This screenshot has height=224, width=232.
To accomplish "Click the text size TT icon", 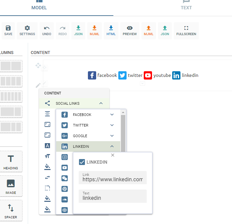I will coord(47,156).
